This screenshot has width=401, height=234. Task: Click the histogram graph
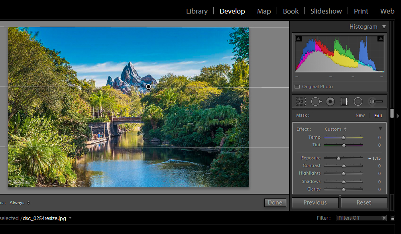[x=339, y=54]
